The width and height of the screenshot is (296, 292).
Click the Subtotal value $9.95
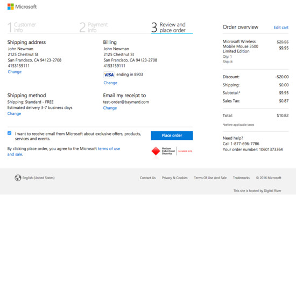click(284, 93)
